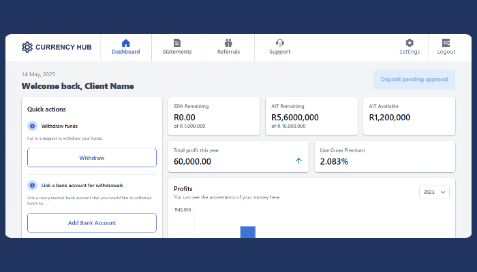Click the Logout icon
The image size is (477, 272).
(446, 43)
